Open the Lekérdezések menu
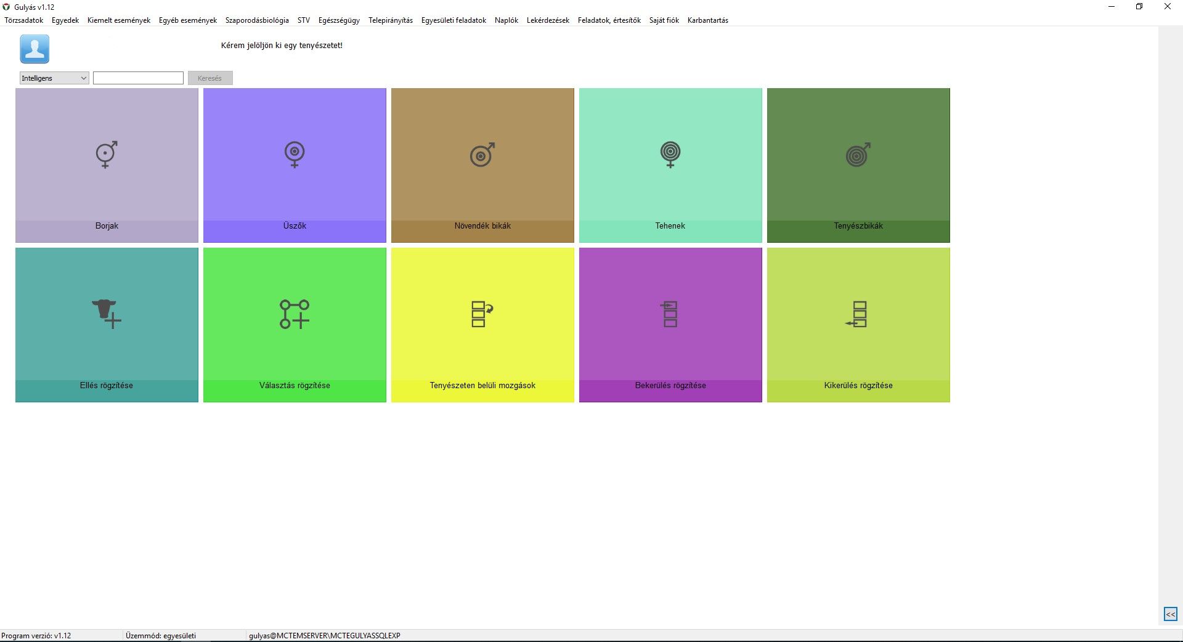 (x=548, y=20)
